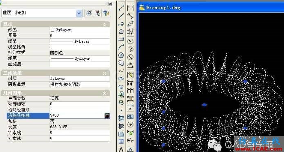Click the 线型 ByLayer field

pyautogui.click(x=79, y=41)
